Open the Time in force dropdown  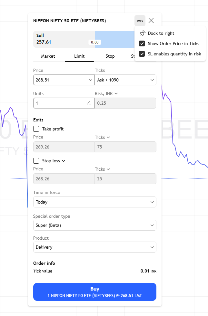click(x=95, y=202)
